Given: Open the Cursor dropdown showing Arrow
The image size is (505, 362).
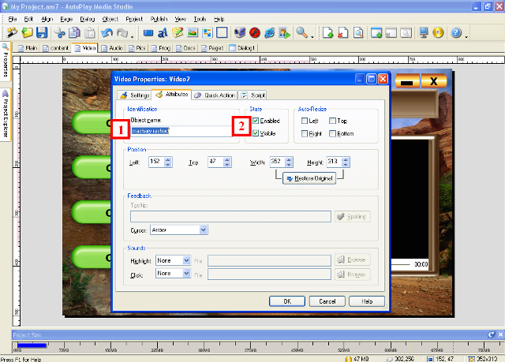Looking at the screenshot, I should point(203,230).
